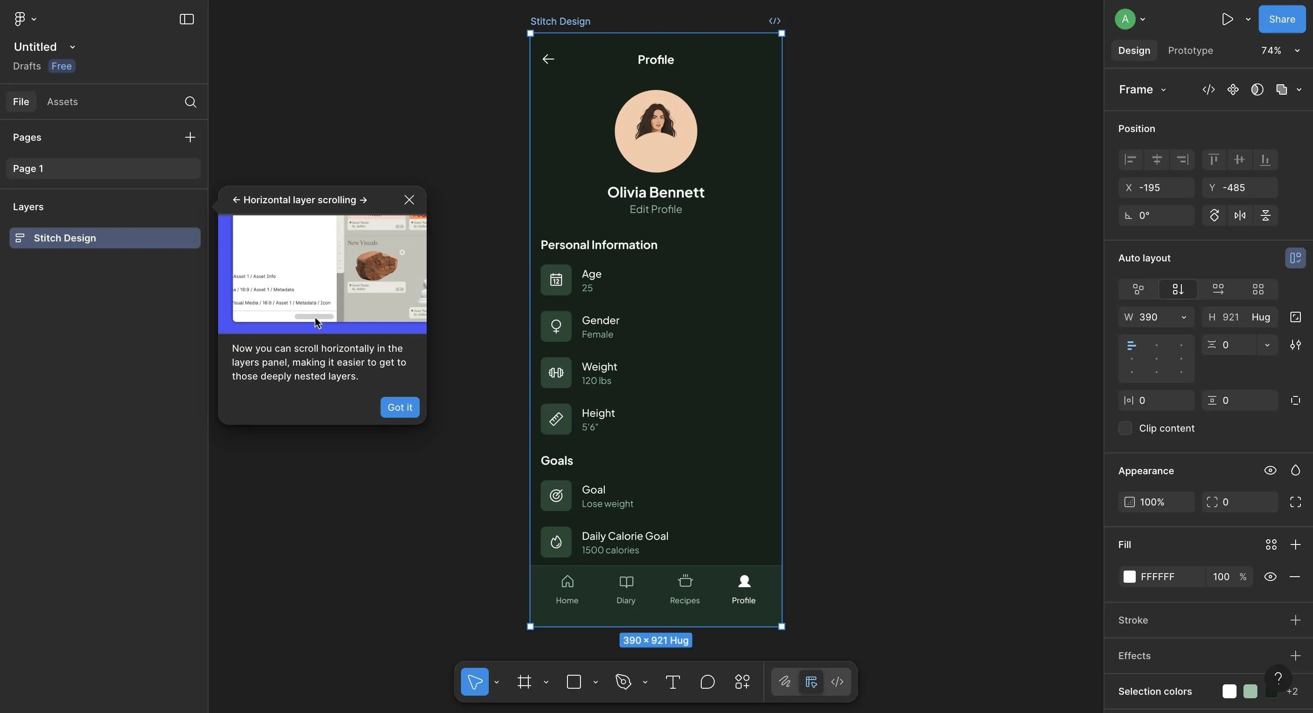Select the Text tool
The image size is (1313, 713).
(x=672, y=682)
